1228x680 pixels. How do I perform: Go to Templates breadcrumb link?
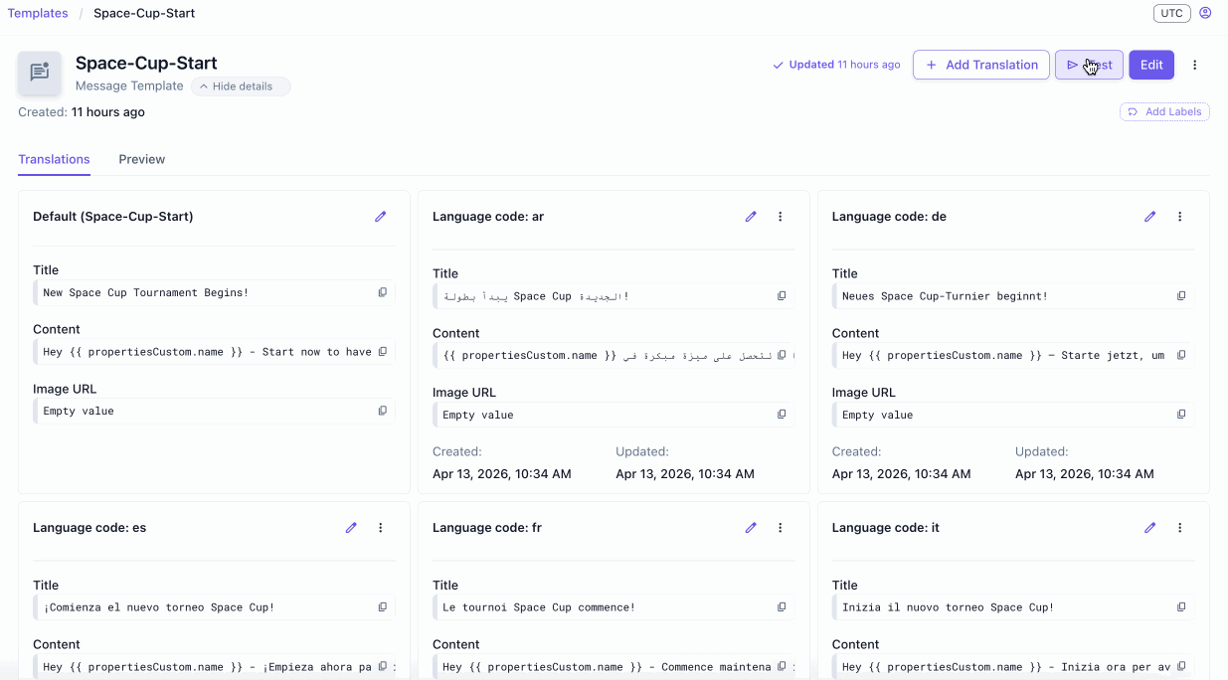pyautogui.click(x=38, y=13)
